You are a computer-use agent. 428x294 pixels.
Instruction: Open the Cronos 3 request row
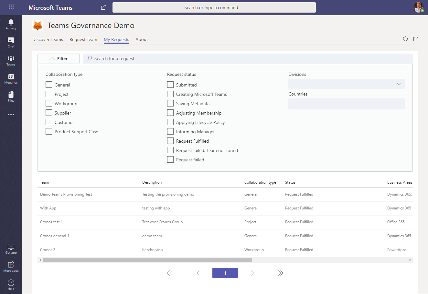pos(225,250)
